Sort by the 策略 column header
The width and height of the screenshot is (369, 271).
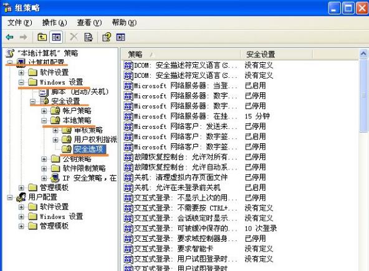pyautogui.click(x=181, y=54)
